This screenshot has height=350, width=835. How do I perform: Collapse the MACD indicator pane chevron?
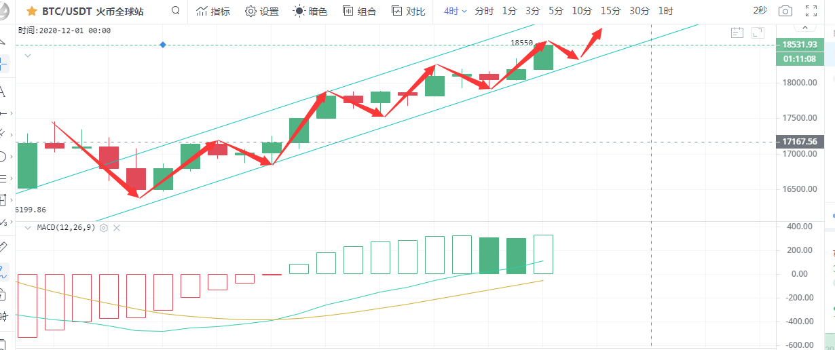coord(28,228)
